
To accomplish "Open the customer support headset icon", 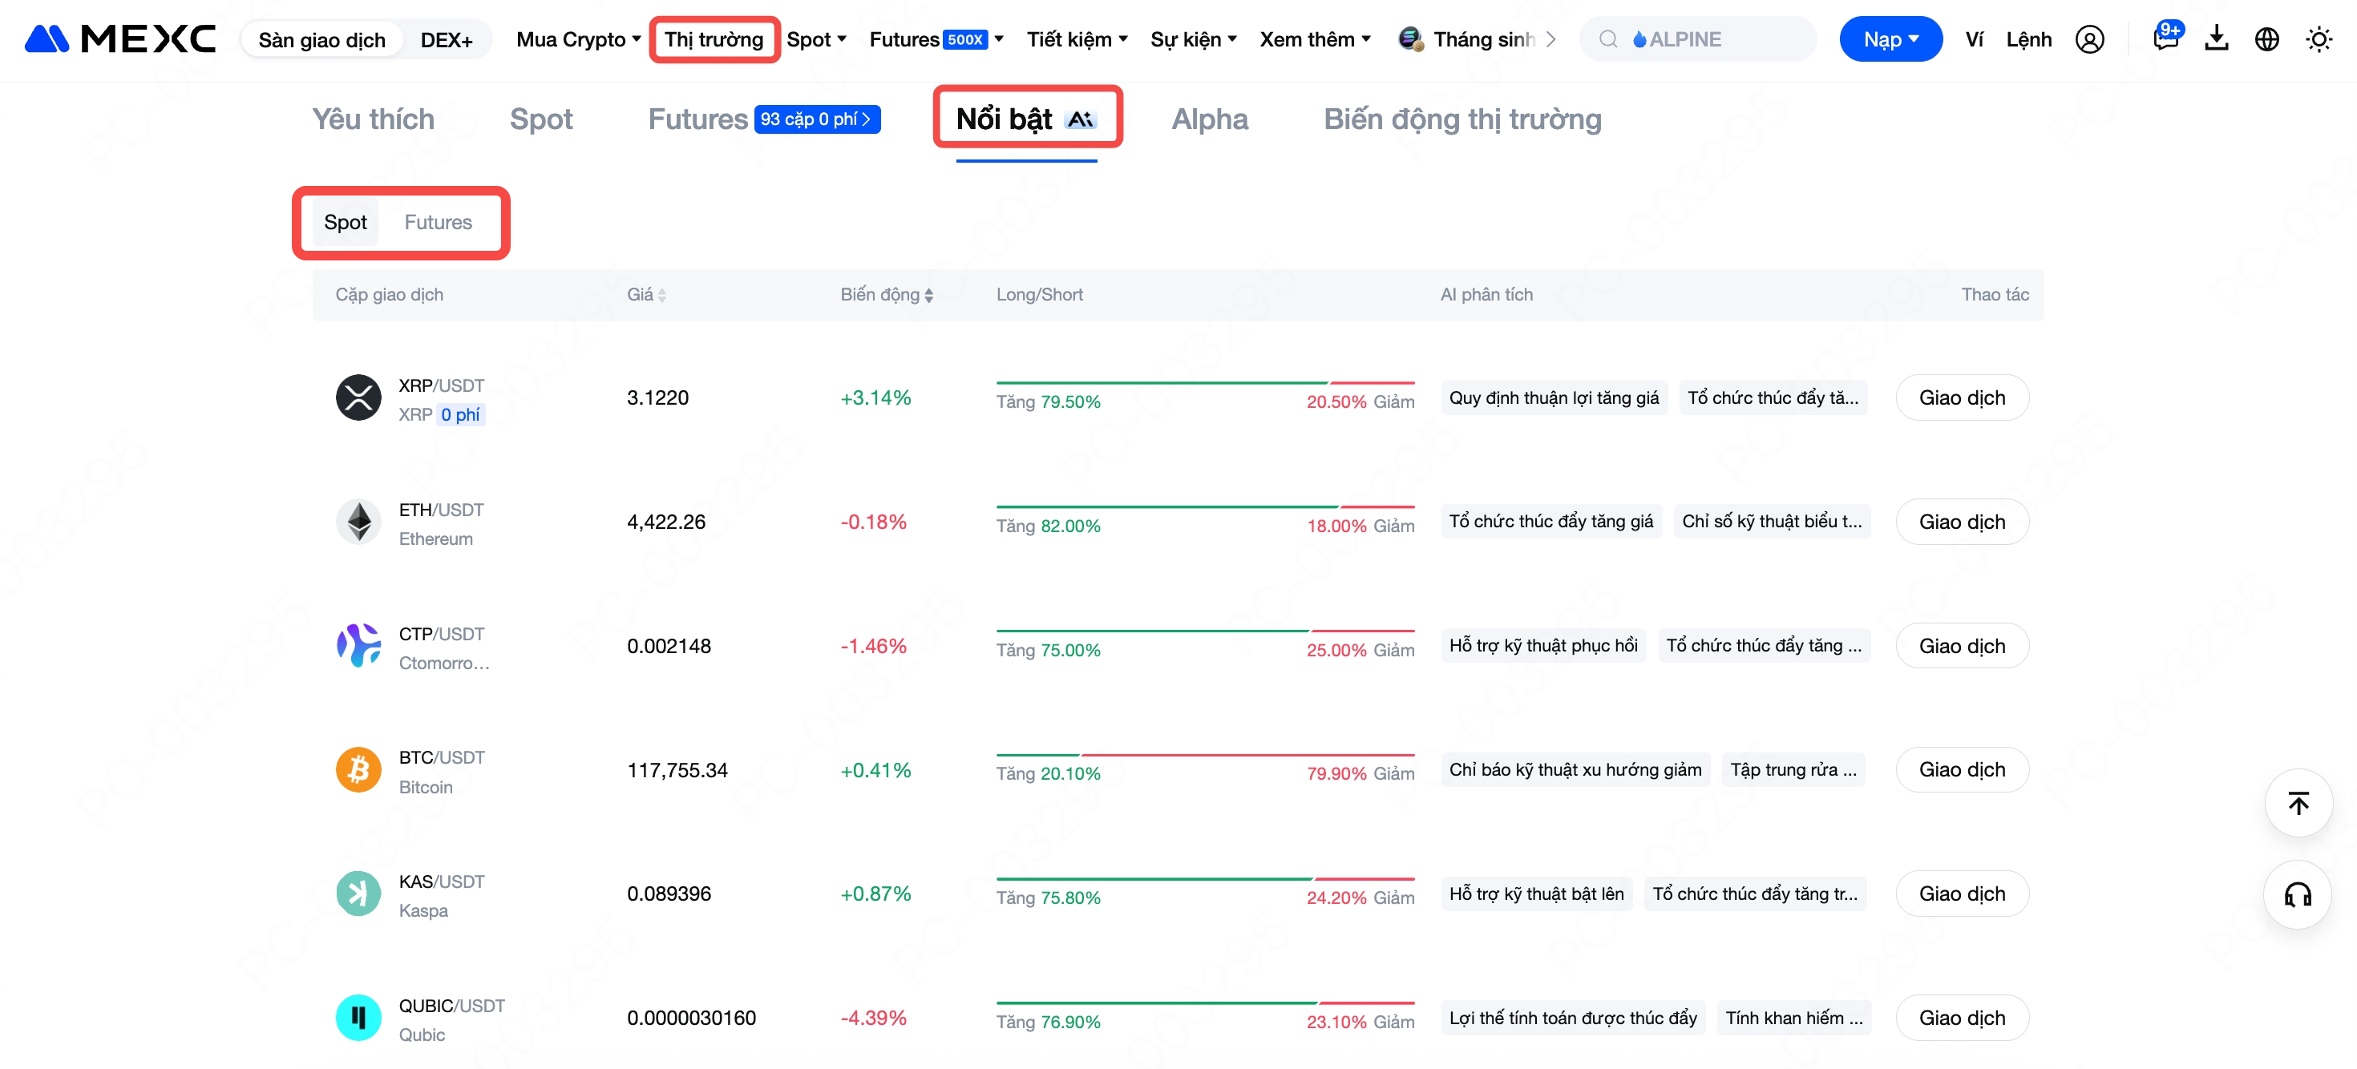I will (x=2298, y=895).
